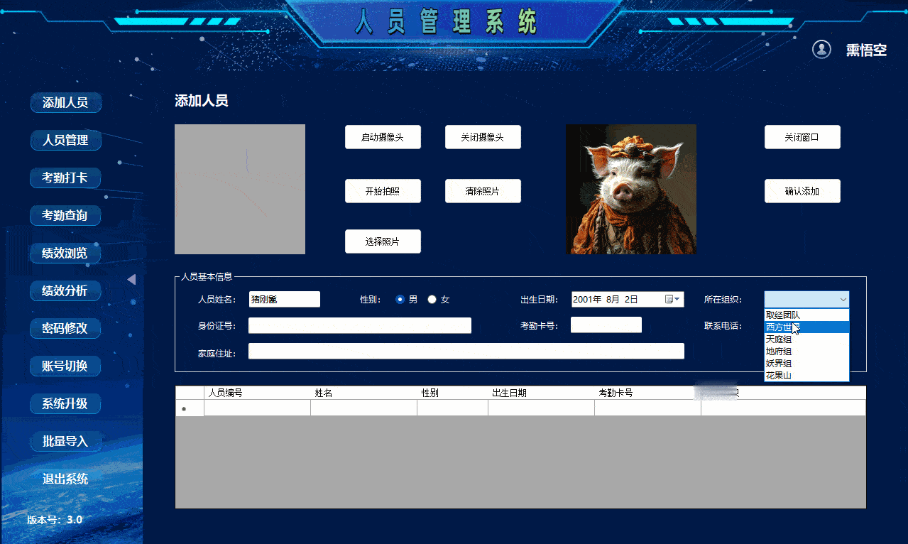The image size is (908, 544).
Task: Go to 批量导入 in the sidebar
Action: pyautogui.click(x=65, y=441)
